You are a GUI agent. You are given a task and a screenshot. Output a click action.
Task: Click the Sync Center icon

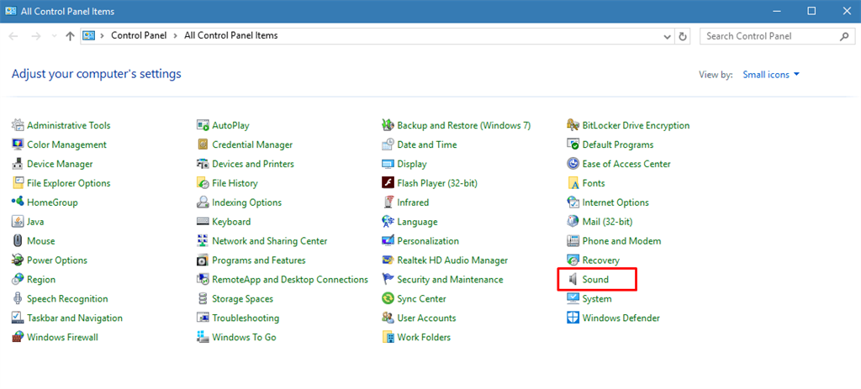(388, 299)
